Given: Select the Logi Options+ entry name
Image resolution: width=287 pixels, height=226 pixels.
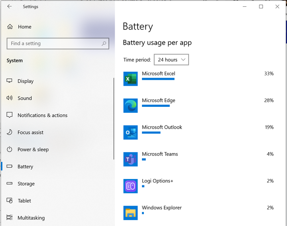Looking at the screenshot, I should pyautogui.click(x=157, y=181).
